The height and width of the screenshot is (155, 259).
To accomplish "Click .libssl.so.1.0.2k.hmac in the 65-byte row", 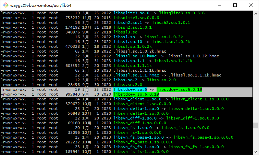I will click(x=140, y=51).
